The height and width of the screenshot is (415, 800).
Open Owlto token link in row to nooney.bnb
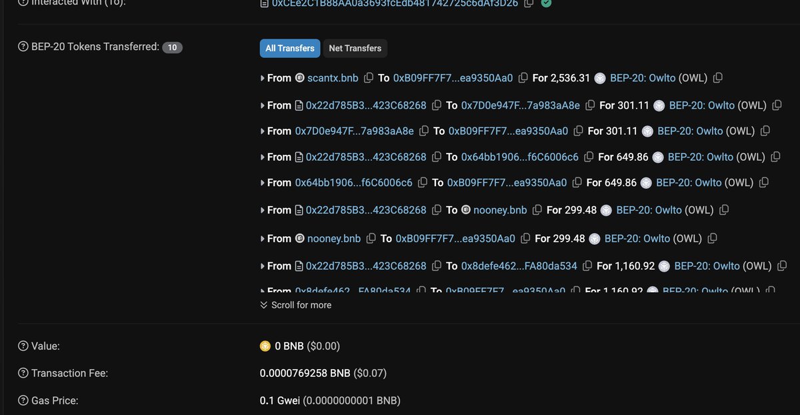[649, 210]
